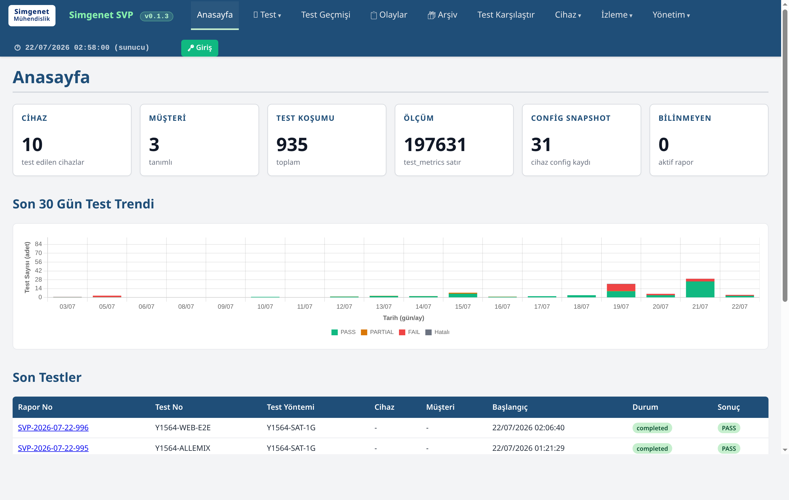Screen dimensions: 789x500
Task: Click the green Giriş login button
Action: [200, 48]
